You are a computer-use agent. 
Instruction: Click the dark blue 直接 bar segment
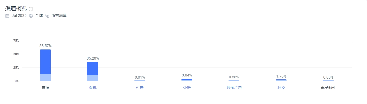pyautogui.click(x=45, y=62)
